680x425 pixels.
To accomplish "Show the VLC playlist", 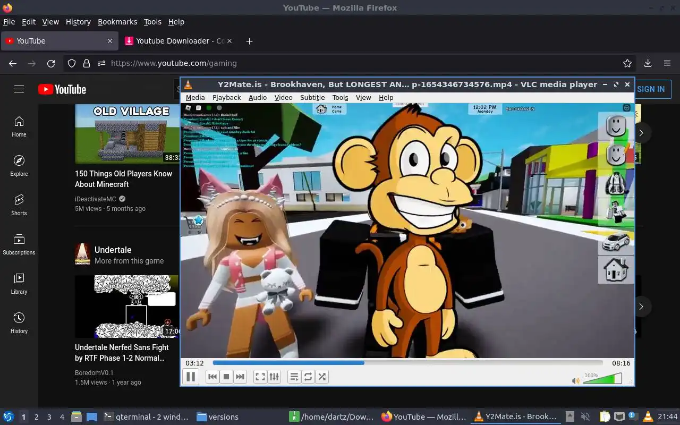I will pyautogui.click(x=294, y=377).
